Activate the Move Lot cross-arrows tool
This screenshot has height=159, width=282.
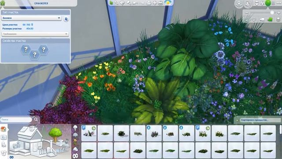[x=155, y=3]
